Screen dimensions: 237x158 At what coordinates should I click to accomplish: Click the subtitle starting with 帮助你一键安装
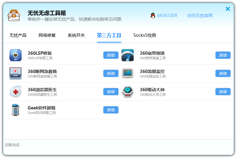pos(74,19)
